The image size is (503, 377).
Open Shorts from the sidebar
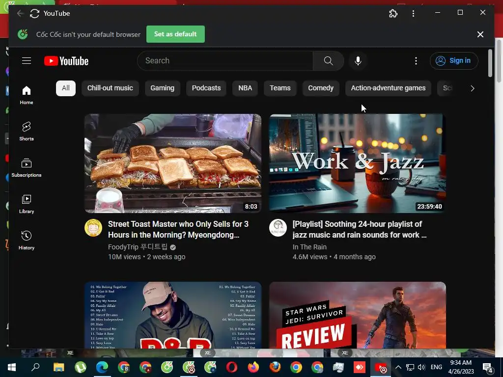tap(27, 132)
